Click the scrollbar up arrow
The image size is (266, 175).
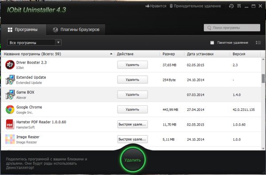[x=263, y=59]
